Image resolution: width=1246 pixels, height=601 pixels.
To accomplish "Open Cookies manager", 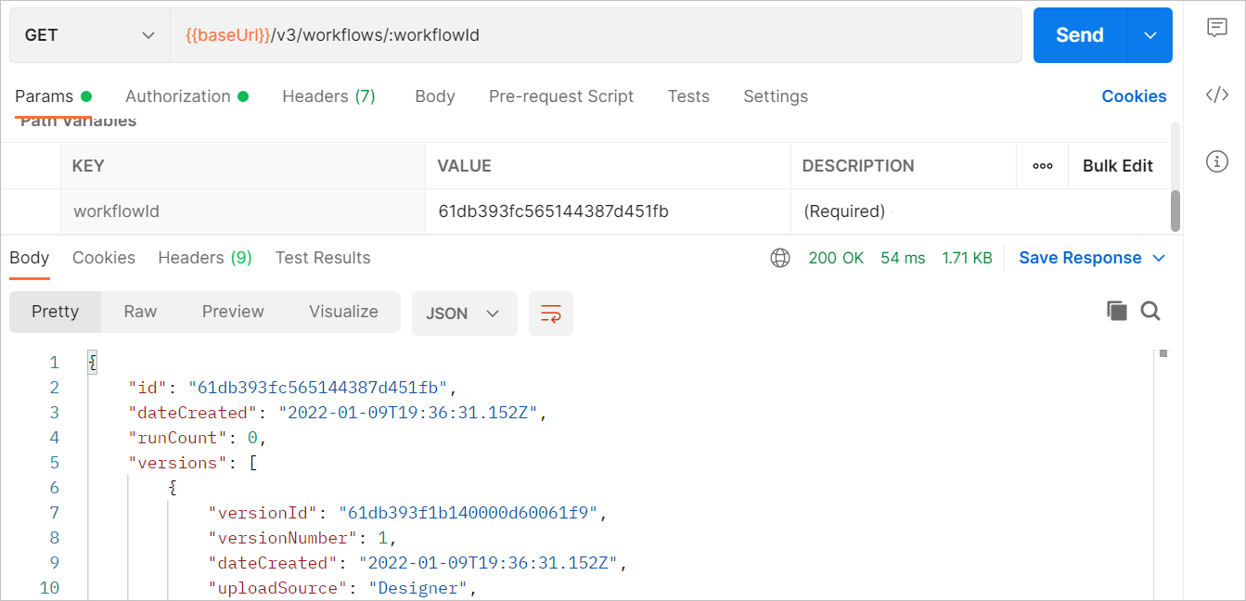I will click(x=1134, y=96).
